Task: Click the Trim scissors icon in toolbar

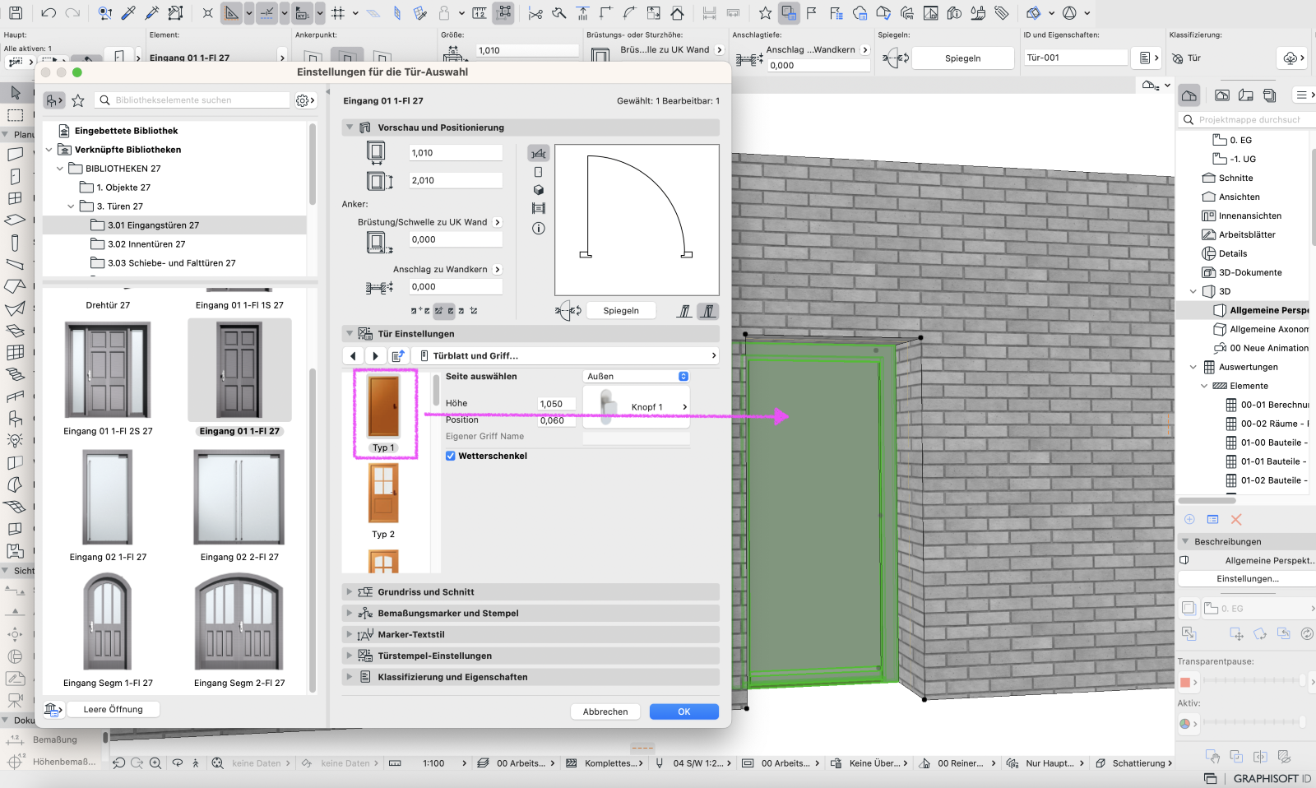Action: click(x=535, y=13)
